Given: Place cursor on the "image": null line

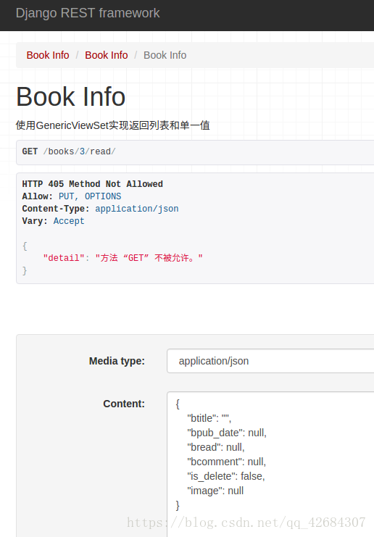Looking at the screenshot, I should coord(215,491).
